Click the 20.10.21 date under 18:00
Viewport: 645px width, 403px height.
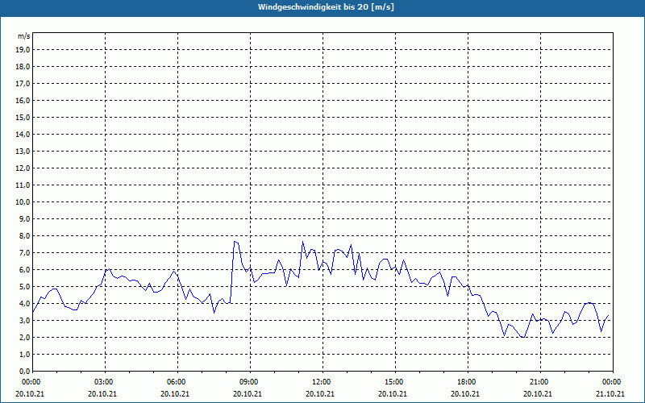coord(465,393)
